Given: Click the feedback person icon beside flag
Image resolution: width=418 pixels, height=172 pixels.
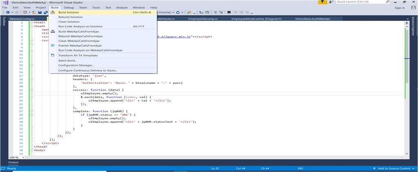Looking at the screenshot, I should click(x=331, y=2).
